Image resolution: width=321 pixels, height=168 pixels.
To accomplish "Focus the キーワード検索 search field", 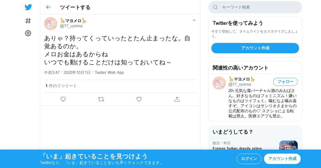I will coord(255,7).
